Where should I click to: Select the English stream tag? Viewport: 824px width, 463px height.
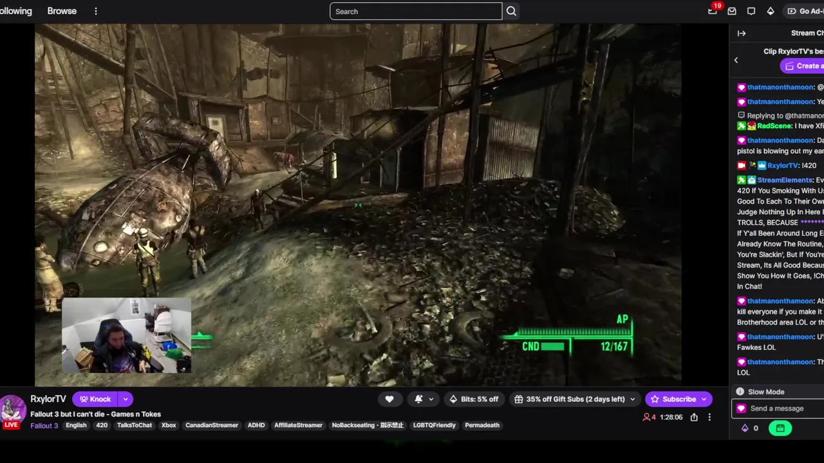(x=76, y=425)
